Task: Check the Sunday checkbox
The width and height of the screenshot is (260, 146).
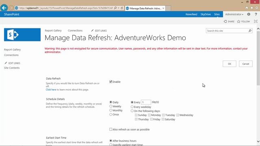Action: [x=136, y=115]
